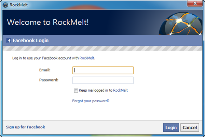The height and width of the screenshot is (137, 205).
Task: Click the RockMelt title bar text
Action: point(19,4)
